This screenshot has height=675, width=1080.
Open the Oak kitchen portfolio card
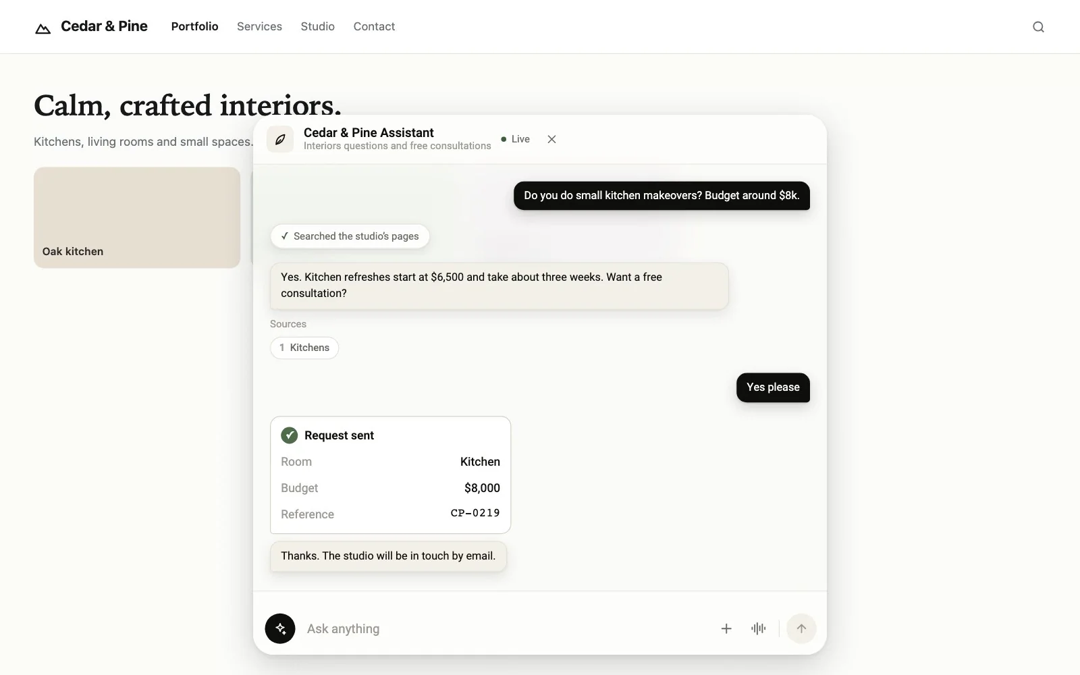(x=137, y=217)
